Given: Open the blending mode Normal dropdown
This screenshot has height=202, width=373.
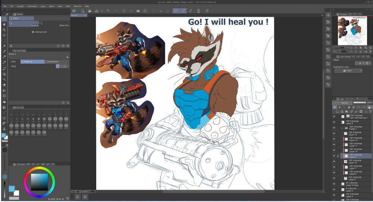Looking at the screenshot, I should (346, 102).
